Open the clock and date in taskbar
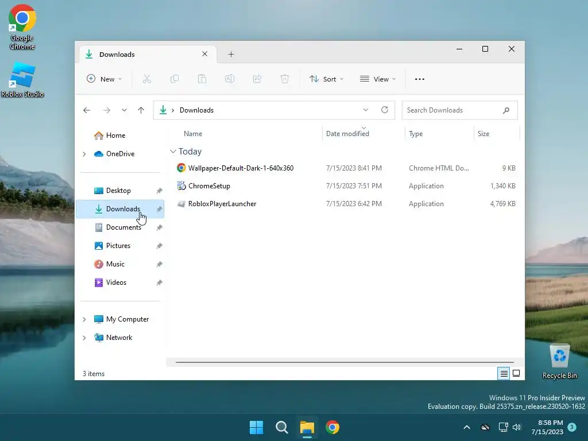Image resolution: width=588 pixels, height=441 pixels. click(547, 427)
